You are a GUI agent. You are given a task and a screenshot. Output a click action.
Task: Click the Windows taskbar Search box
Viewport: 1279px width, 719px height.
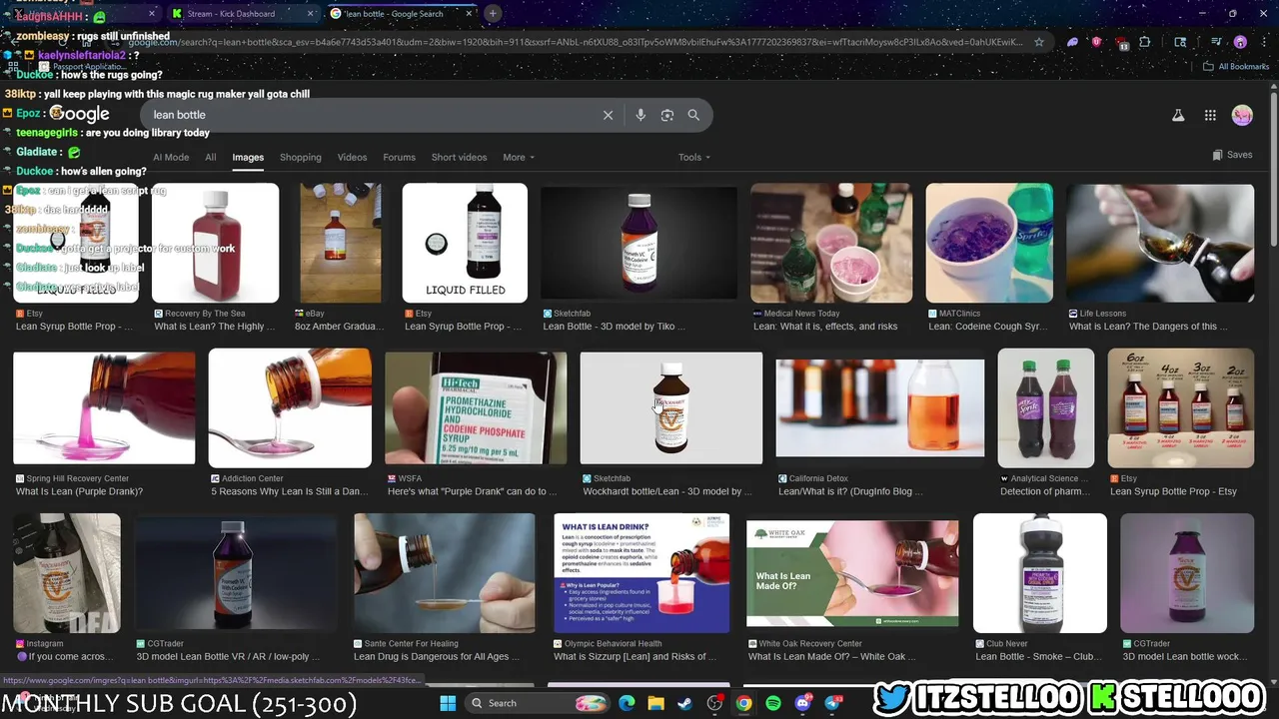coord(537,703)
